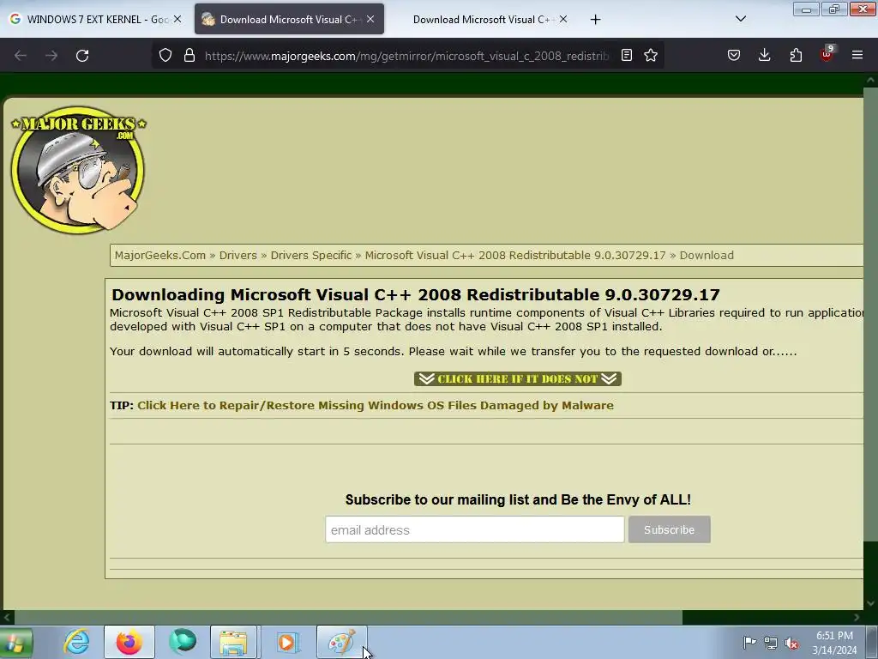Open network status tray icon
The height and width of the screenshot is (659, 878).
[x=771, y=643]
